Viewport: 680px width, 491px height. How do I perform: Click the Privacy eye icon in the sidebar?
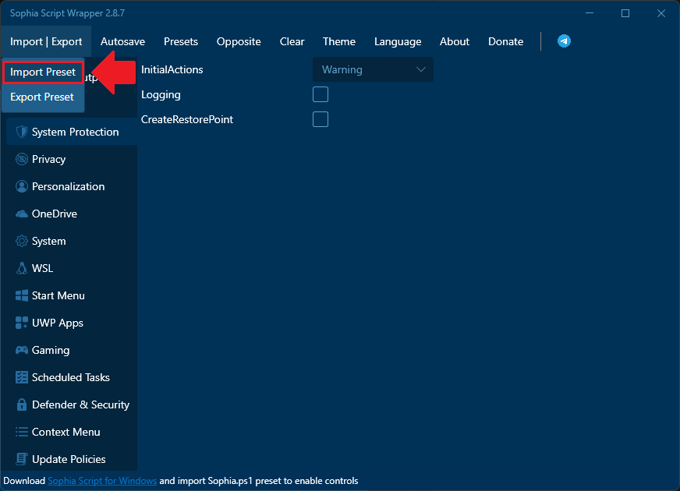tap(22, 159)
